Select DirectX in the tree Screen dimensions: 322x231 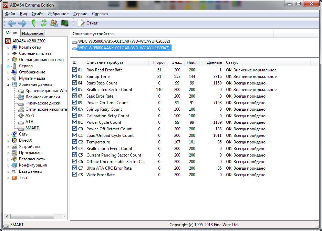pyautogui.click(x=25, y=140)
